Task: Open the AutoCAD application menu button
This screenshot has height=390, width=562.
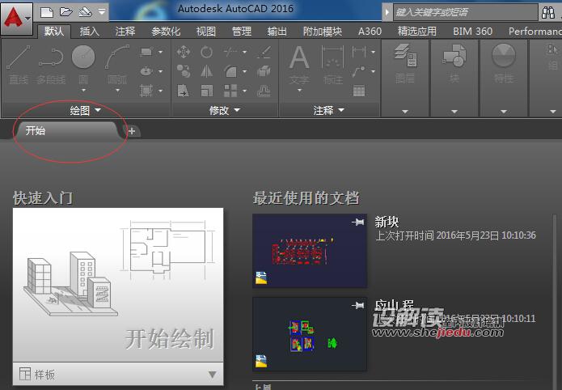Action: (17, 18)
